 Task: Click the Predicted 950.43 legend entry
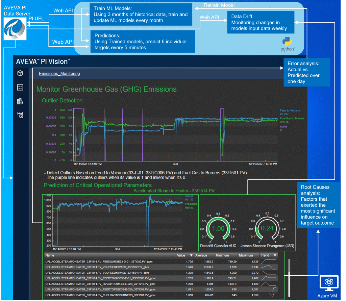click(191, 206)
